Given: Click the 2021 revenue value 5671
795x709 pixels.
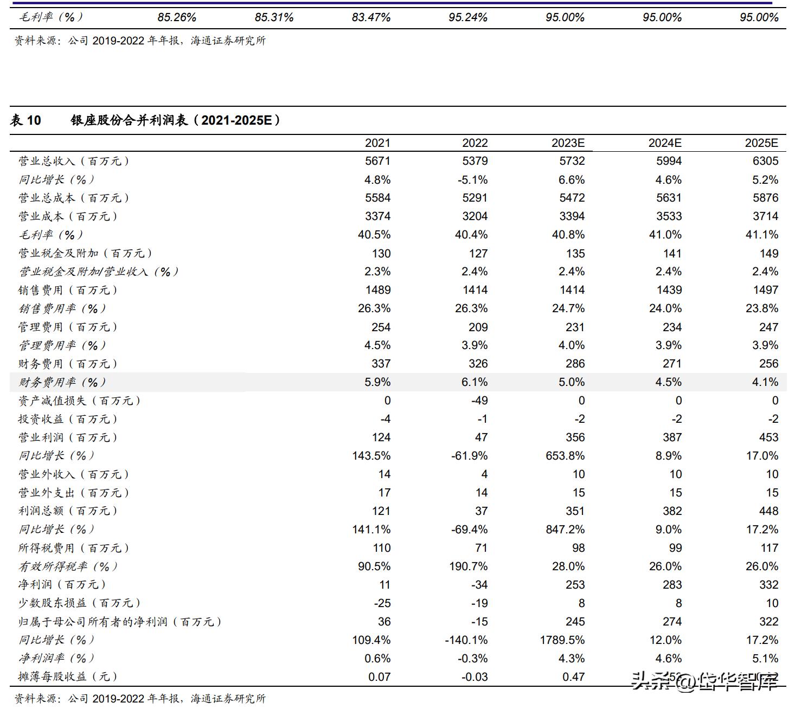Looking at the screenshot, I should point(377,161).
